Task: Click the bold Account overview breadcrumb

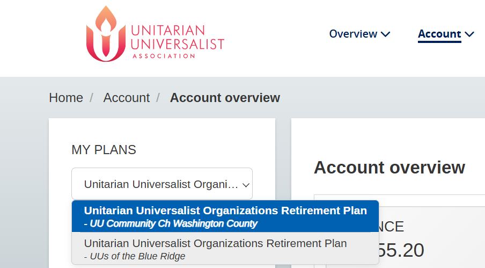Action: [225, 98]
